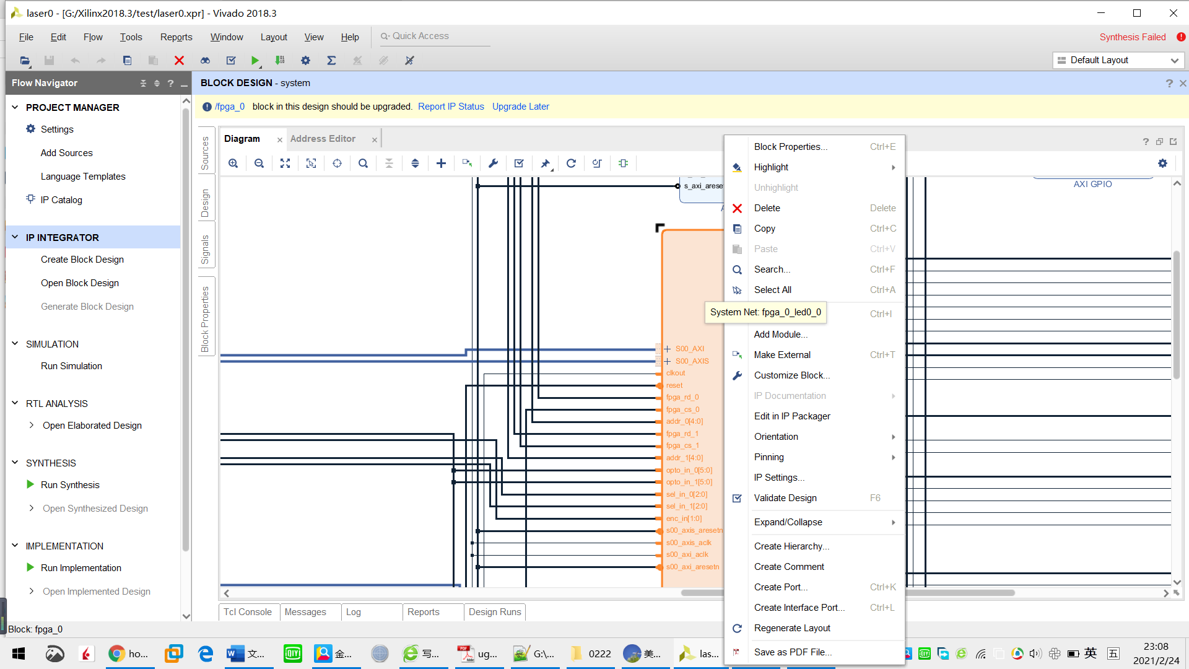The image size is (1189, 669).
Task: Open the Tcl Console tab
Action: click(248, 612)
